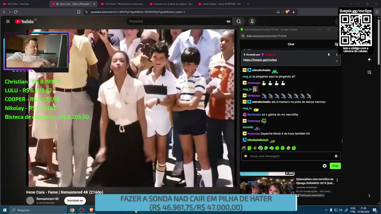Send message with green Chat button

pos(335,166)
